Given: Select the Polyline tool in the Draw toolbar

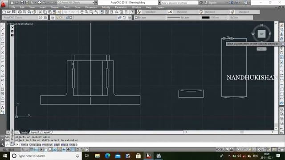Looking at the screenshot, I should [3, 34].
